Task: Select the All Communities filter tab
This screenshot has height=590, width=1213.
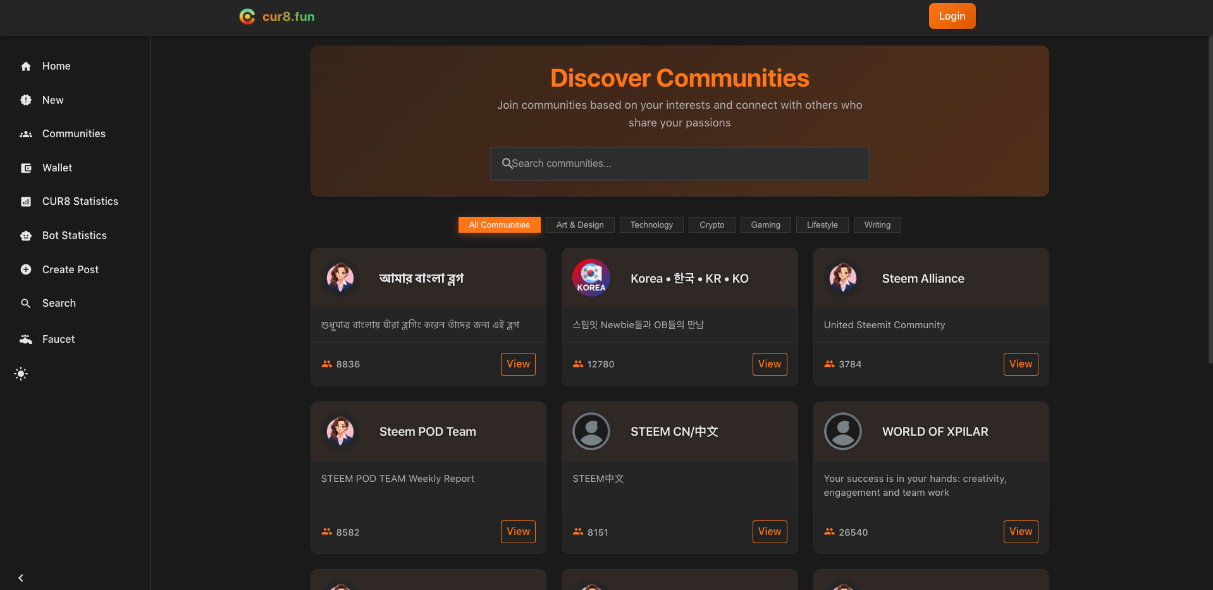Action: [x=500, y=225]
